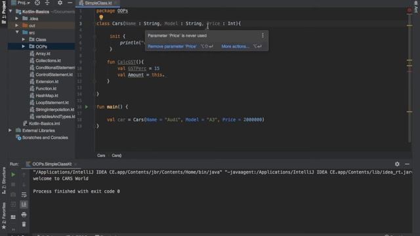Click the expand arrows at the Run panel's bottom left
The width and height of the screenshot is (420, 236).
click(13, 229)
